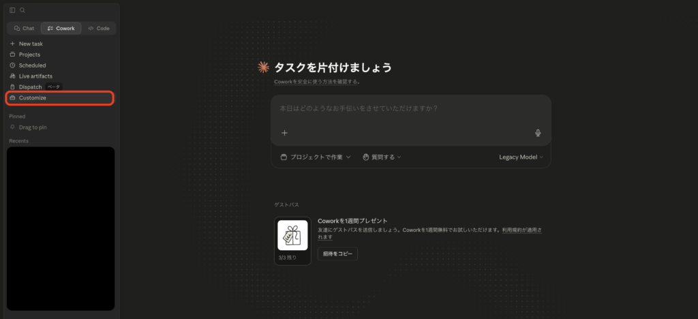
Task: Click the 3/3 残り label
Action: 288,258
